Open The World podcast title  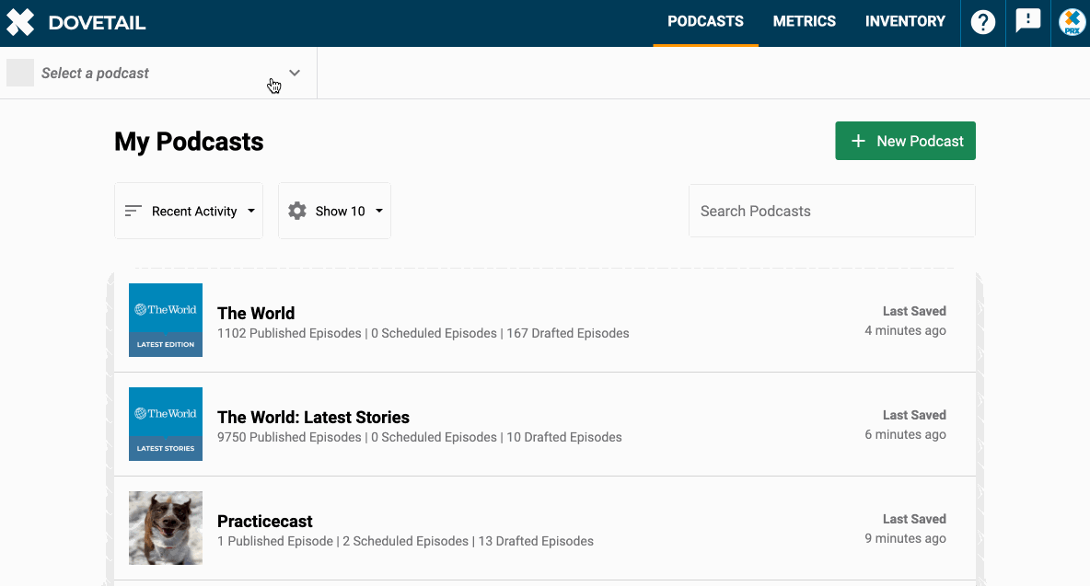point(256,313)
